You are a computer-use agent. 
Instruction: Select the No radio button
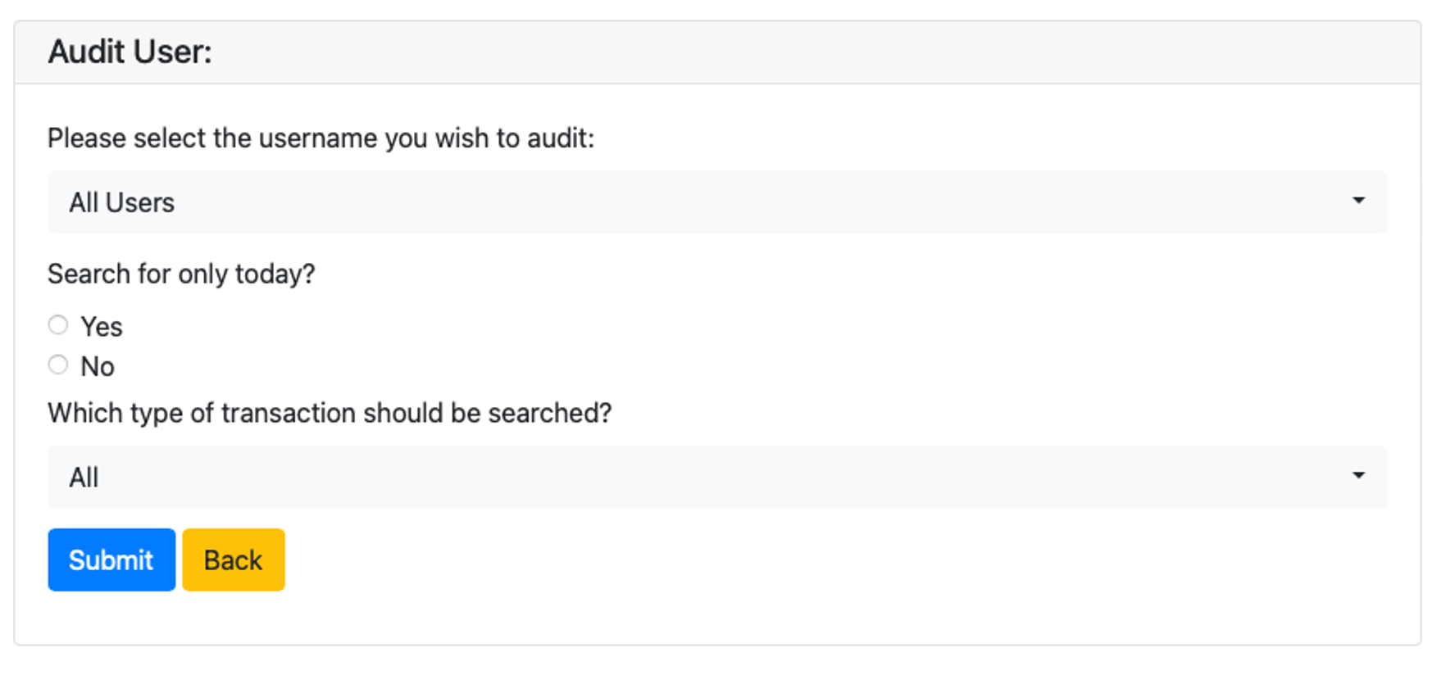tap(58, 365)
